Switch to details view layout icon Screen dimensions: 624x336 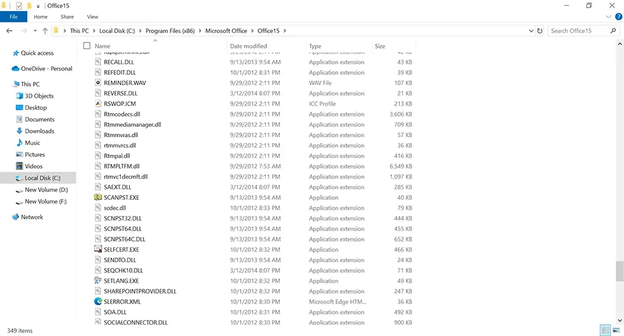[605, 330]
